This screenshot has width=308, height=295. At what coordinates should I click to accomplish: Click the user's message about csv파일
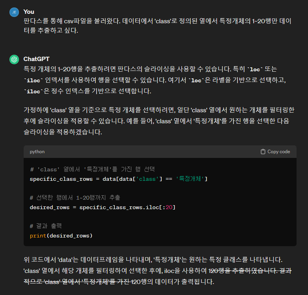157,26
